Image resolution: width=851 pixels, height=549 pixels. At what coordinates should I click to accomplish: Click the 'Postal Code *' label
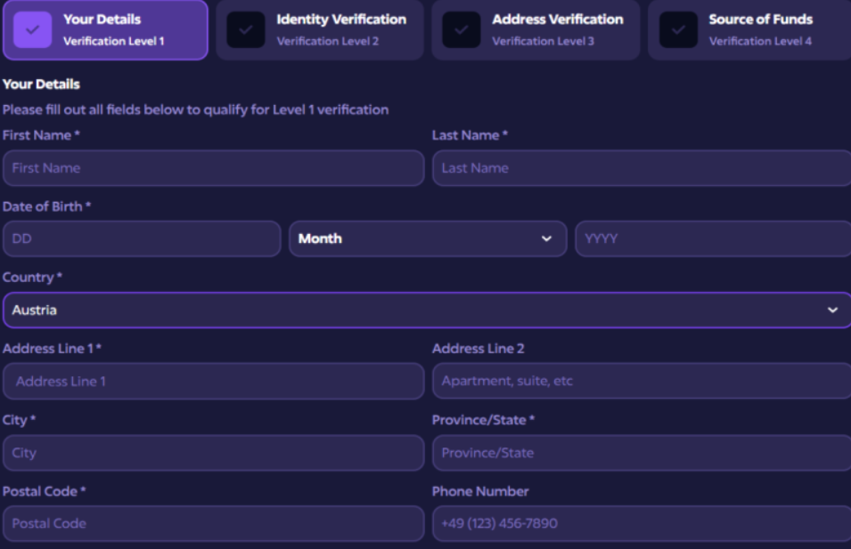tap(44, 491)
